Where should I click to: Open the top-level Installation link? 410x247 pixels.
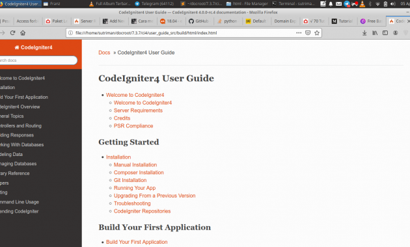[118, 157]
